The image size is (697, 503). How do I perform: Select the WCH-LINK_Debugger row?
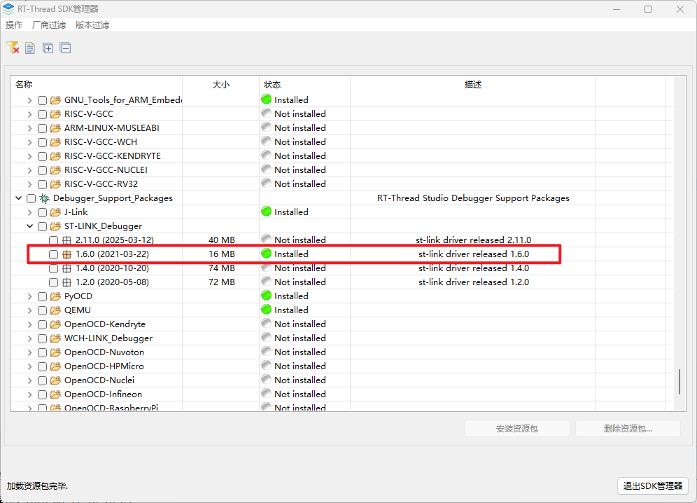342,338
